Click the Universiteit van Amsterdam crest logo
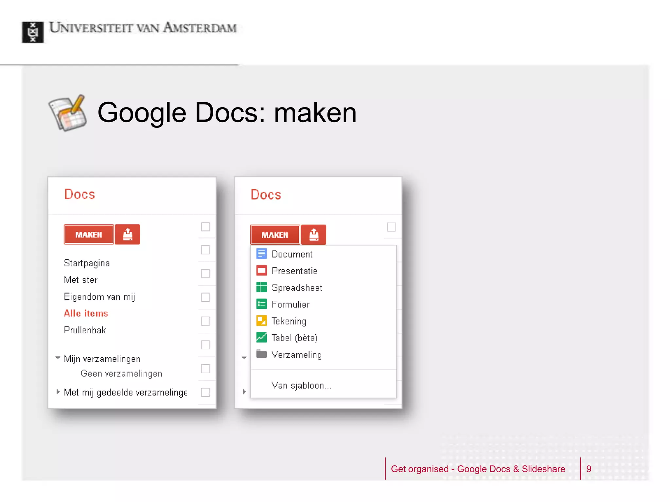The width and height of the screenshot is (670, 502). (33, 32)
